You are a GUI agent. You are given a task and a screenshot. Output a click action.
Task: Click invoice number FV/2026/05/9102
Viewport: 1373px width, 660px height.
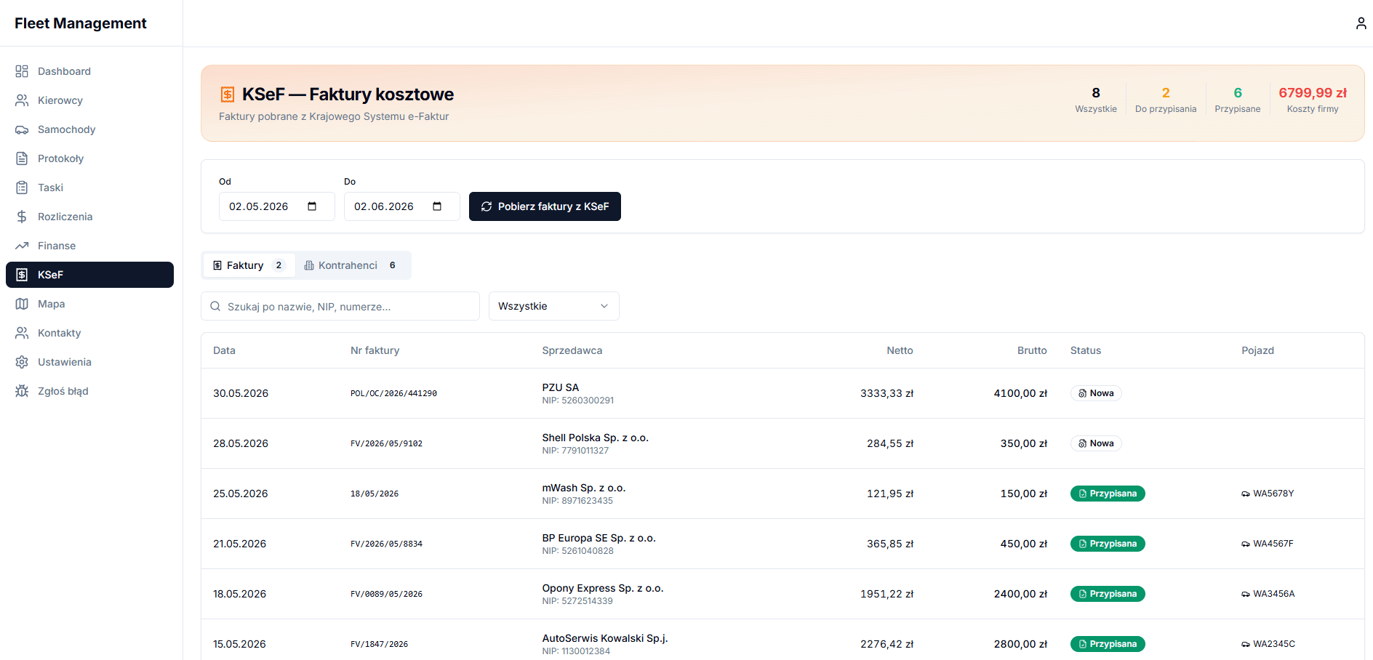386,443
